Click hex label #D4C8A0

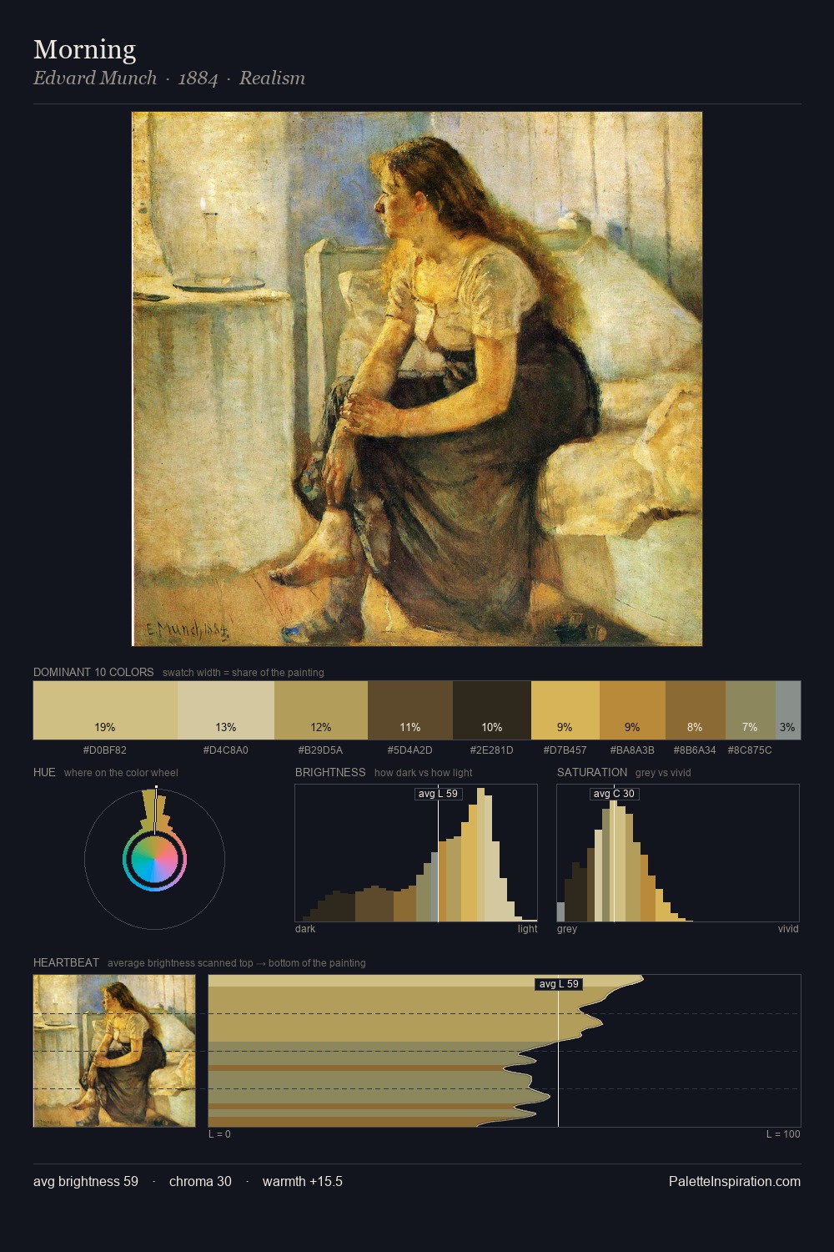coord(226,750)
